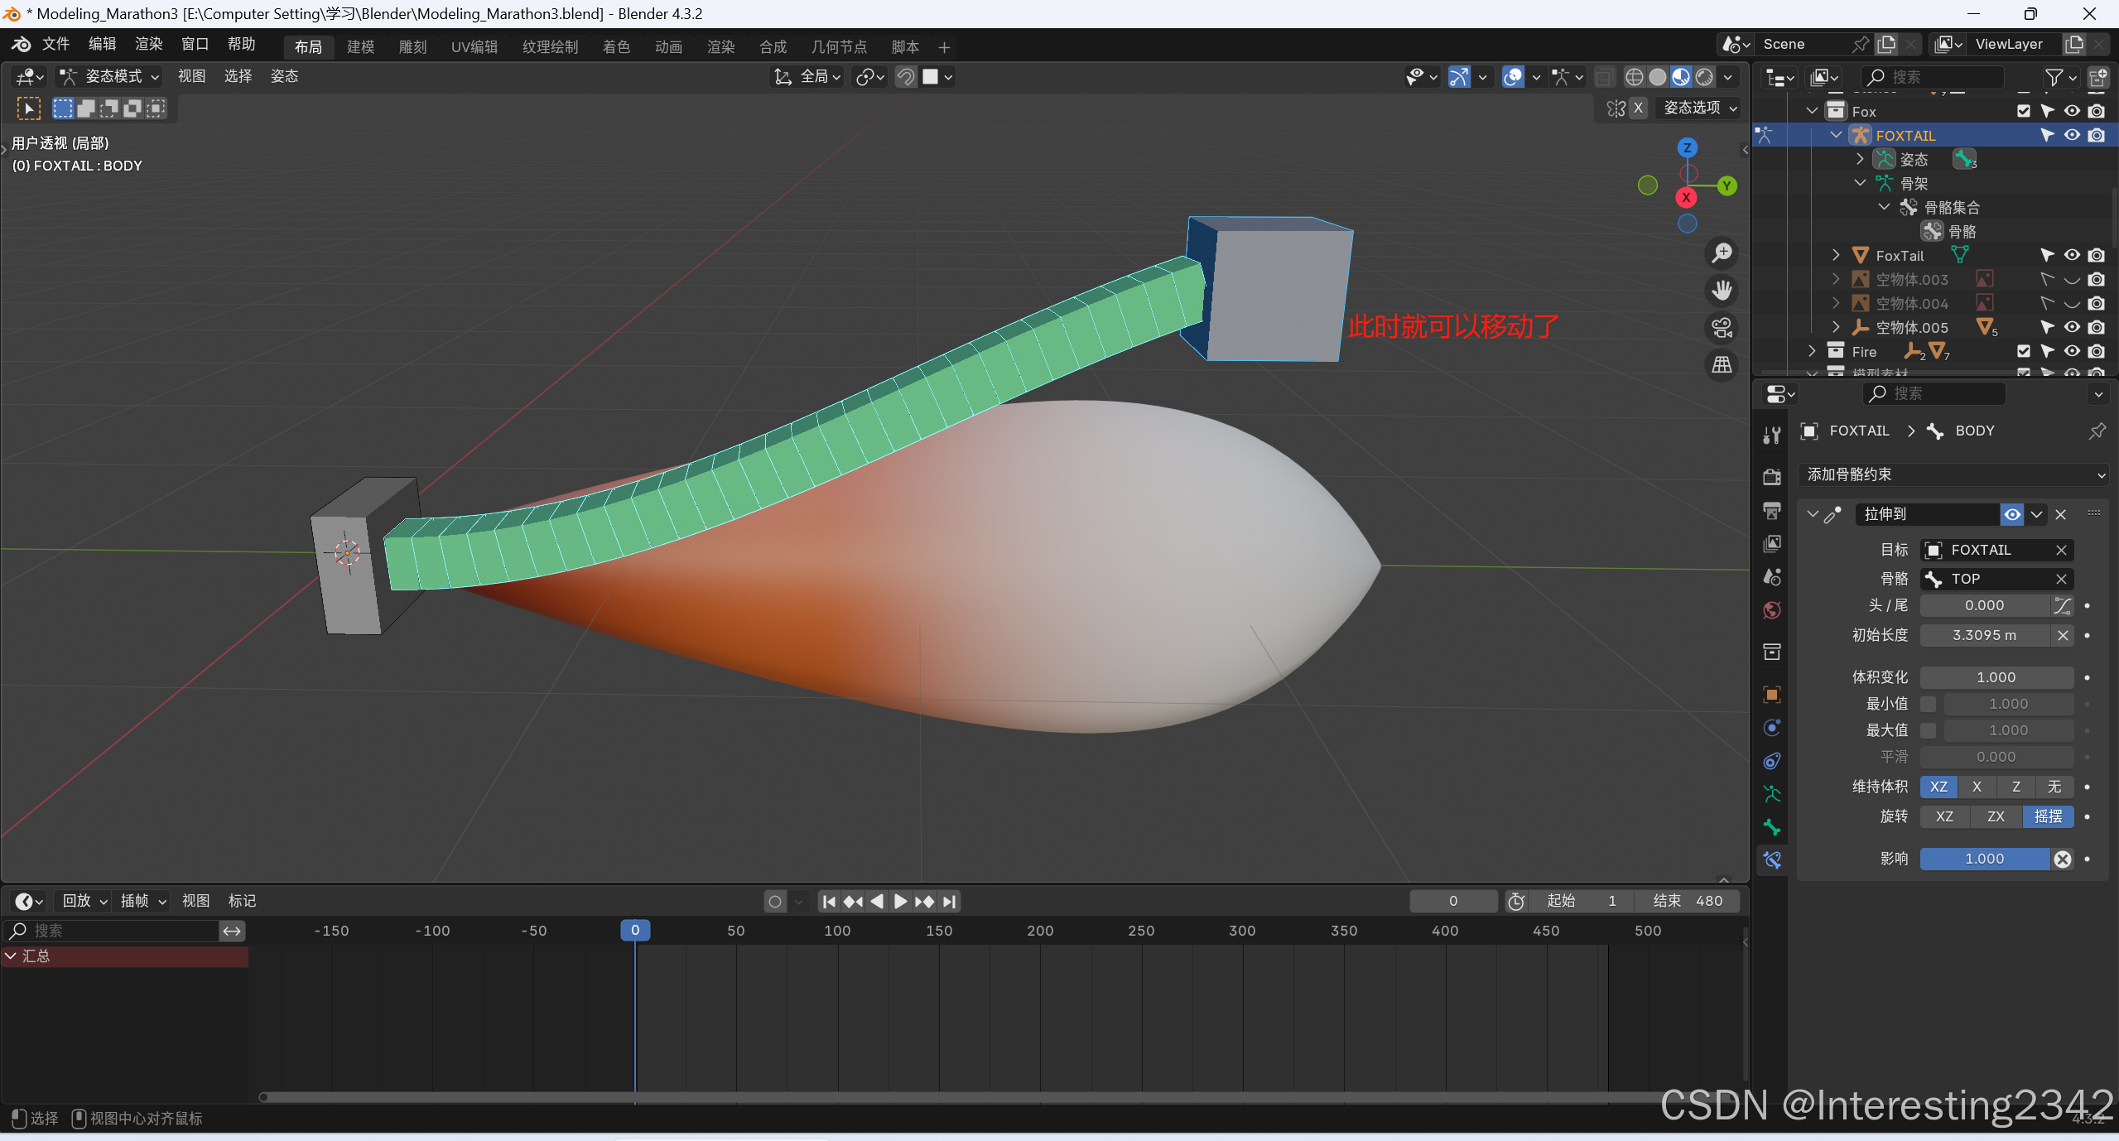Click the zoom view magnifier icon

[x=1722, y=253]
